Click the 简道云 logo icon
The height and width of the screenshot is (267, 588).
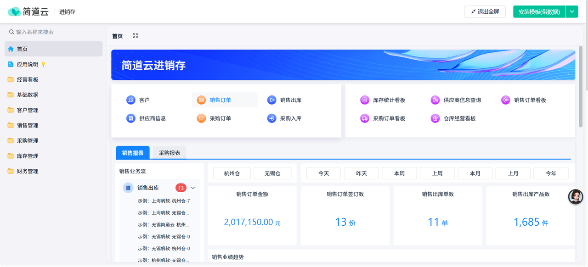pyautogui.click(x=14, y=11)
